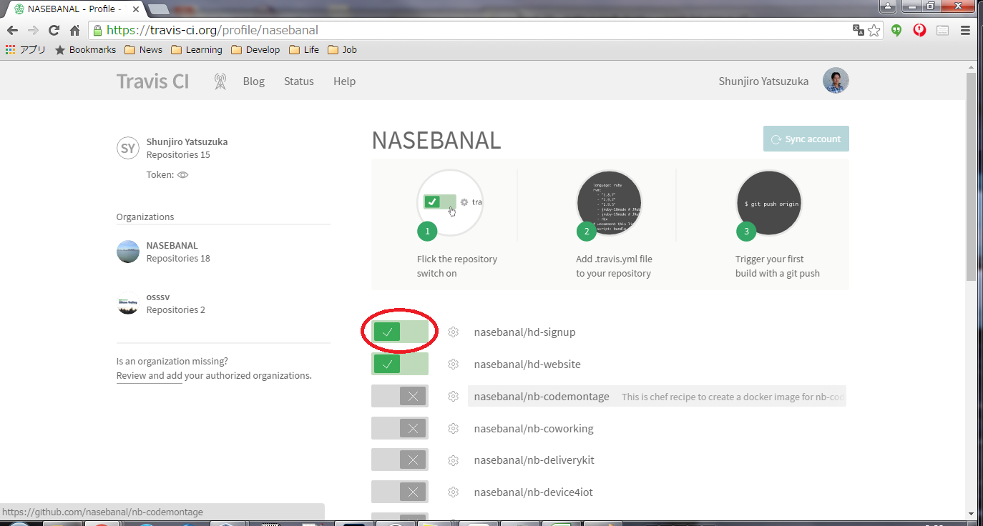Bookmark this page with the star icon

pos(874,30)
